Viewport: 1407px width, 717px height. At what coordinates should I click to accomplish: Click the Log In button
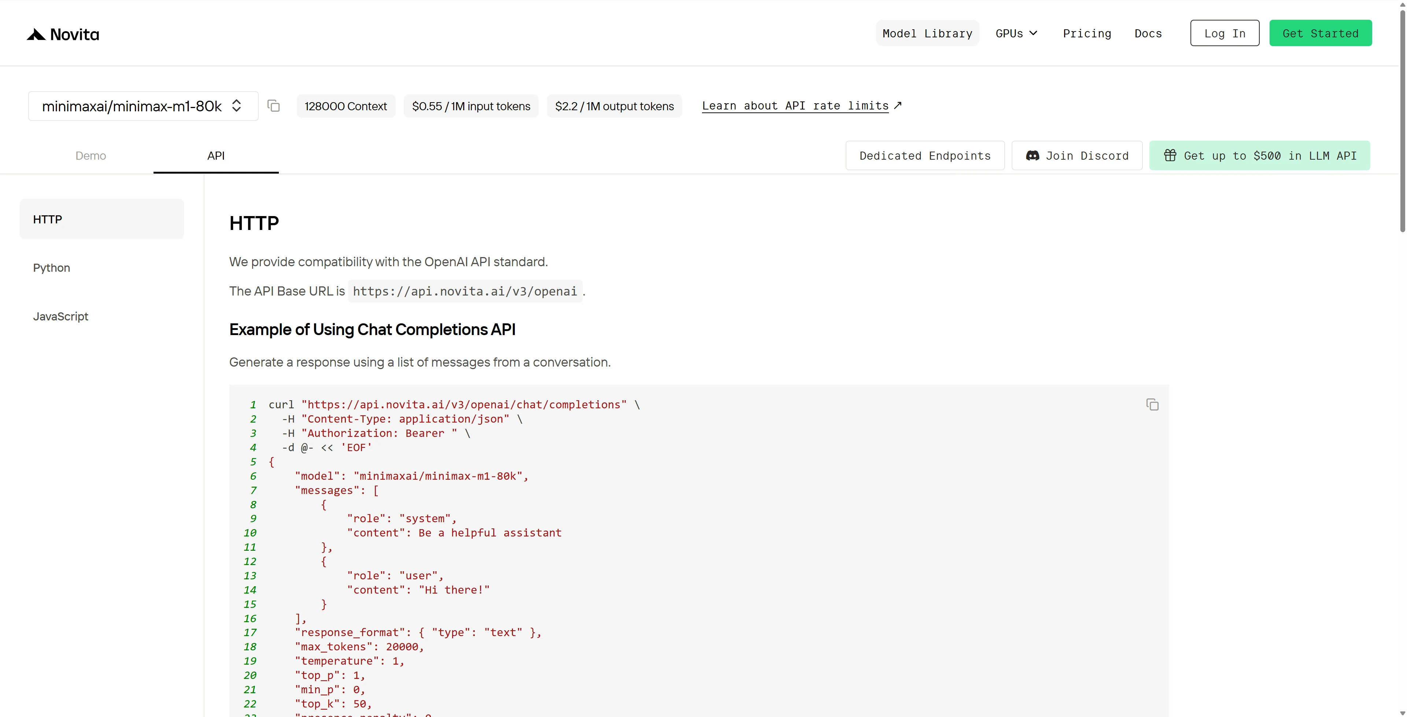(1225, 33)
